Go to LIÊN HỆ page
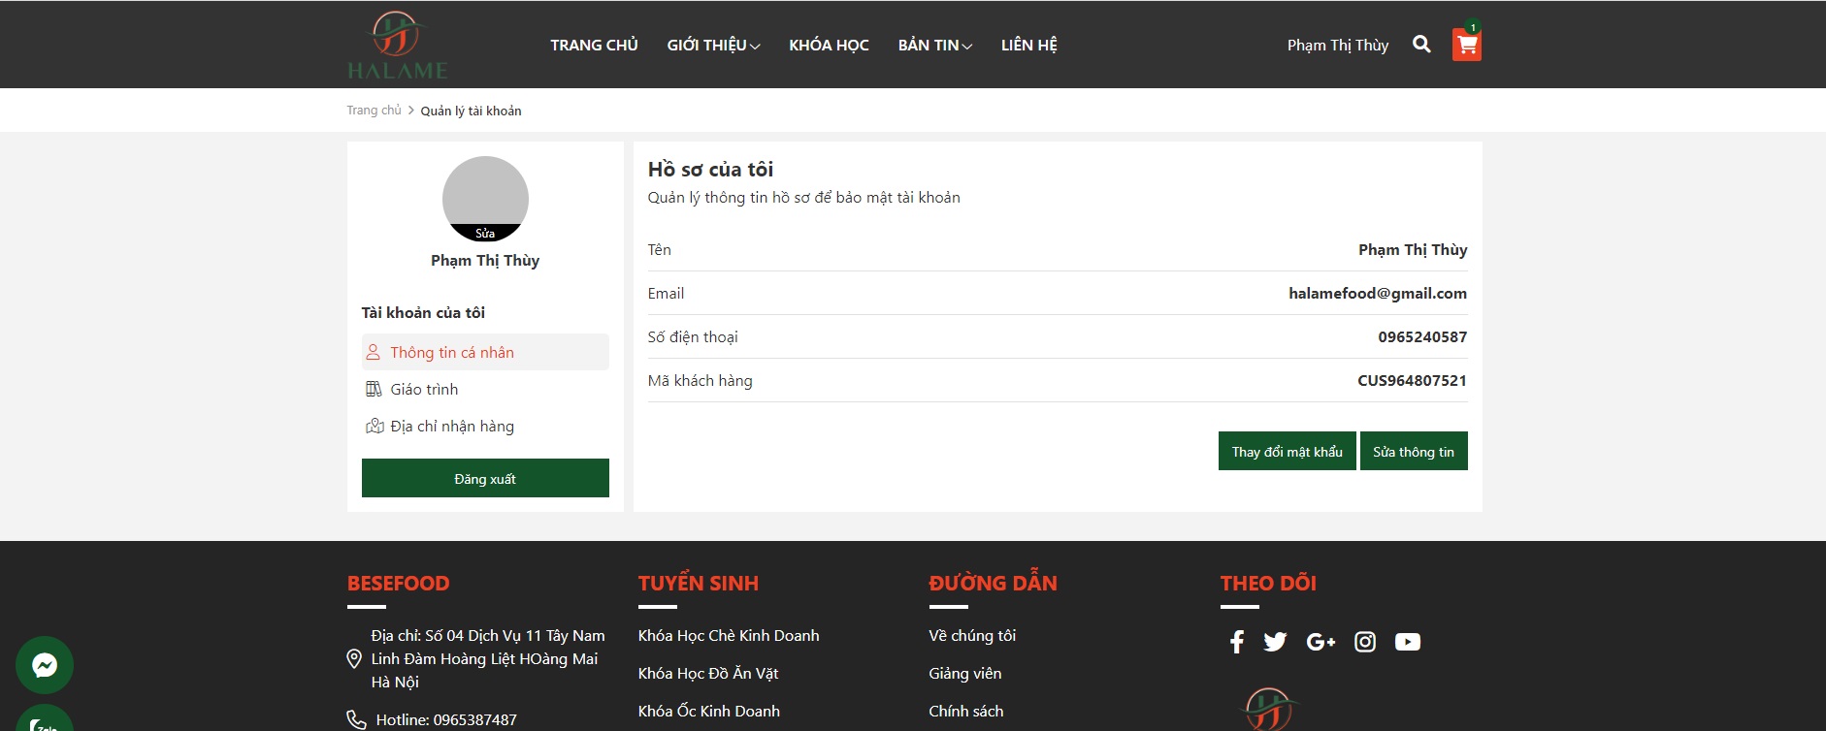This screenshot has width=1826, height=731. point(1028,46)
